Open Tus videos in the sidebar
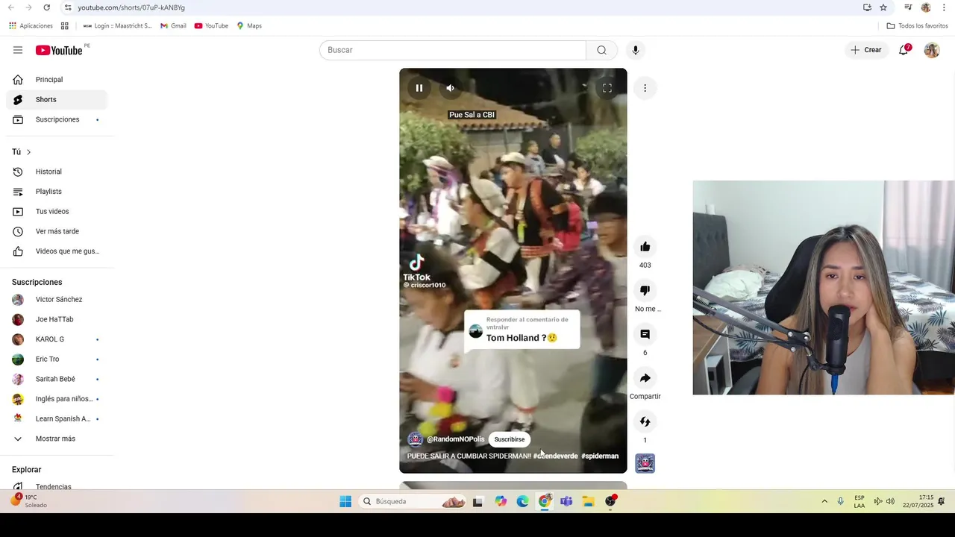 [57, 211]
